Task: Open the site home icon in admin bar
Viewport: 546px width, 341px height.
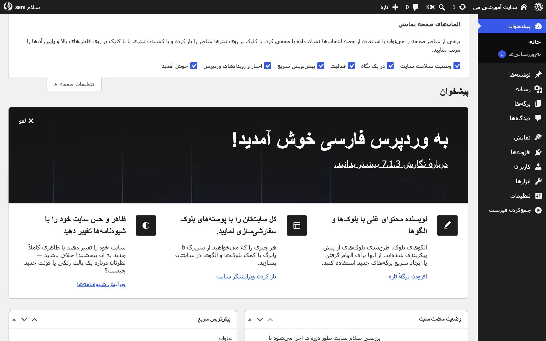Action: pyautogui.click(x=524, y=7)
